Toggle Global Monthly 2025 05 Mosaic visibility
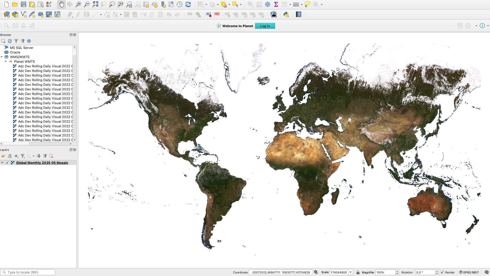This screenshot has height=276, width=490. tap(7, 163)
